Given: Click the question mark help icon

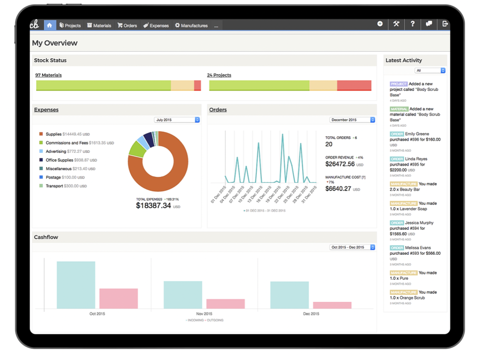Looking at the screenshot, I should pyautogui.click(x=413, y=24).
